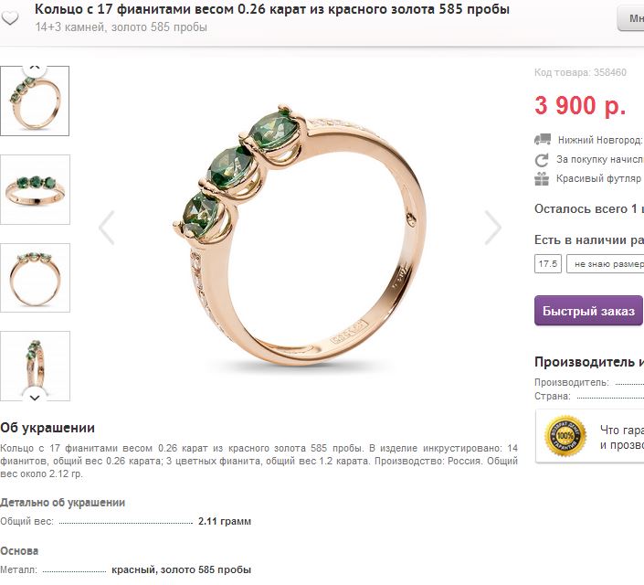Show previous ring photo with left arrow
The width and height of the screenshot is (644, 585).
click(x=107, y=228)
